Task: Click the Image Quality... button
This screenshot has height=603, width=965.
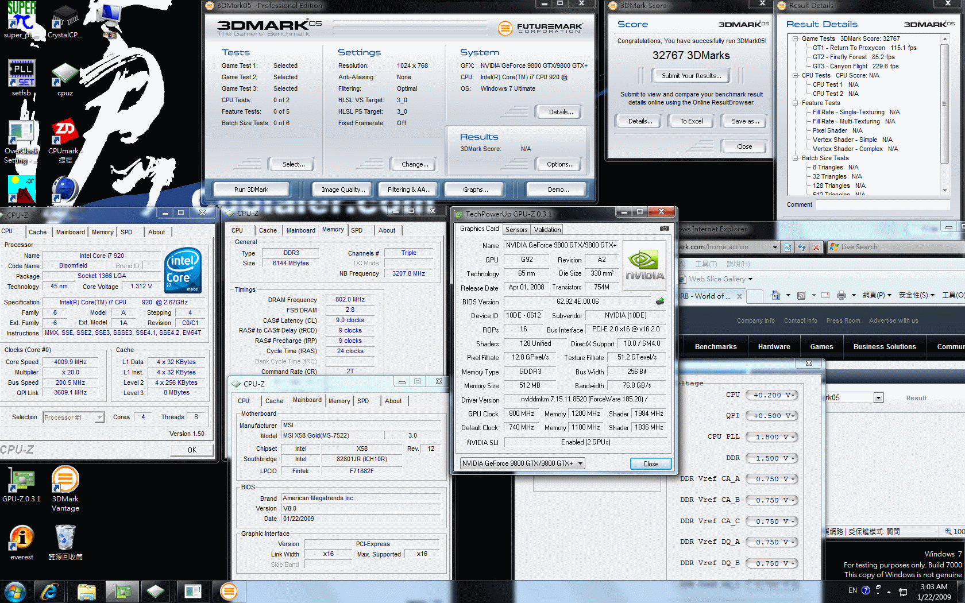Action: pyautogui.click(x=343, y=190)
